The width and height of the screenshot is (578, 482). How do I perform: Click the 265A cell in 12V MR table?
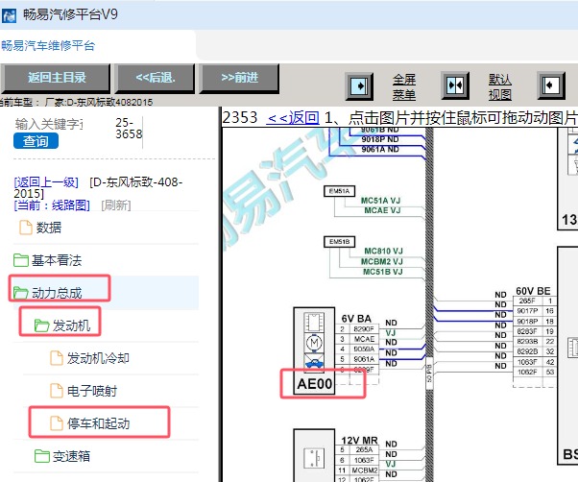(364, 449)
